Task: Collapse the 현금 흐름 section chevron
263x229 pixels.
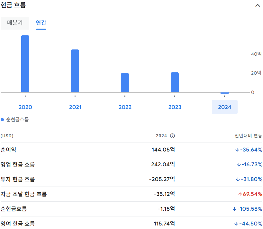Action: (258, 5)
